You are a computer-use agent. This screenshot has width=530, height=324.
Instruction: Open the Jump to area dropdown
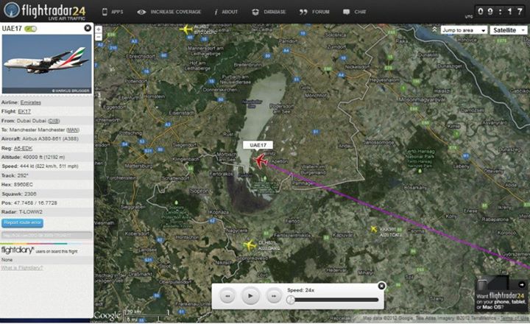(x=464, y=30)
